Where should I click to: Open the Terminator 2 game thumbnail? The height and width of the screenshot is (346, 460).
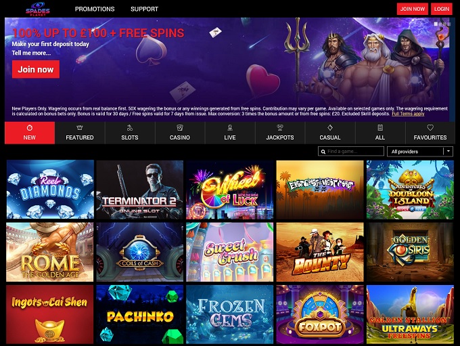pyautogui.click(x=140, y=190)
